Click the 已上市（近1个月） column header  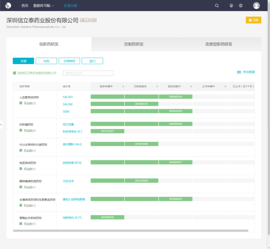point(243,86)
